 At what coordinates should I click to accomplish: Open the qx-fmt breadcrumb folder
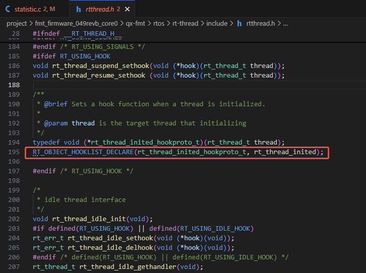click(x=136, y=24)
